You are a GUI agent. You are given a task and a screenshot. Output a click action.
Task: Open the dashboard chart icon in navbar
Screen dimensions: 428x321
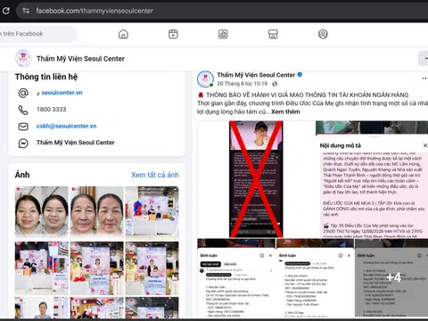[x=223, y=34]
